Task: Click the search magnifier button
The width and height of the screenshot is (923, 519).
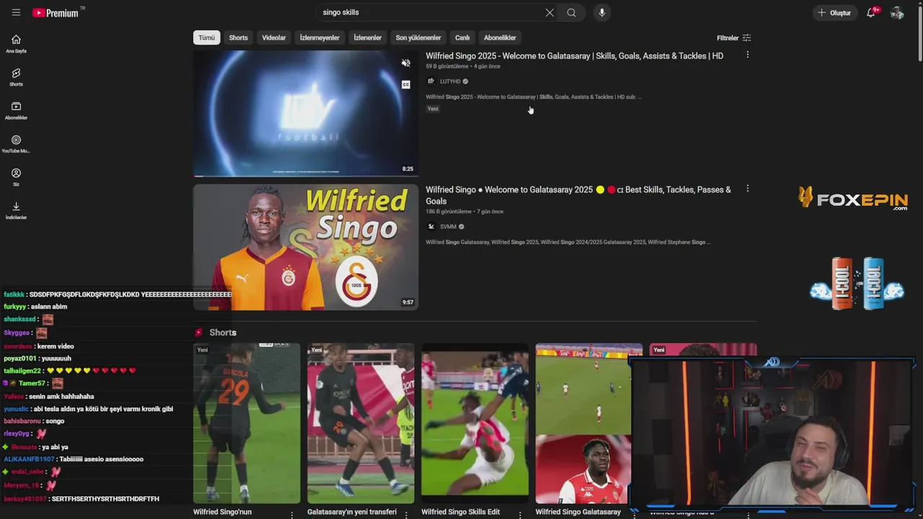Action: [571, 12]
